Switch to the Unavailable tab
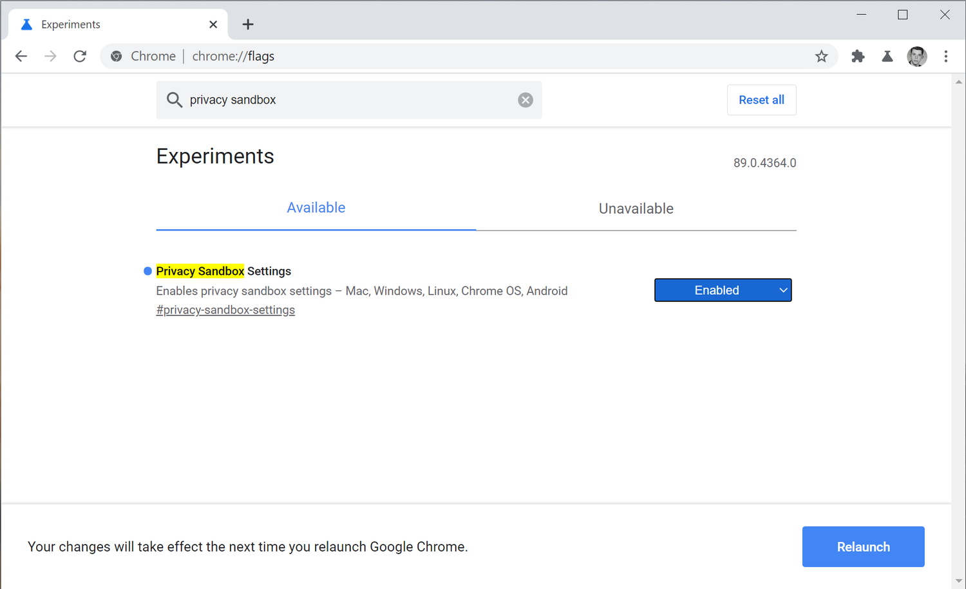The height and width of the screenshot is (589, 966). (636, 208)
